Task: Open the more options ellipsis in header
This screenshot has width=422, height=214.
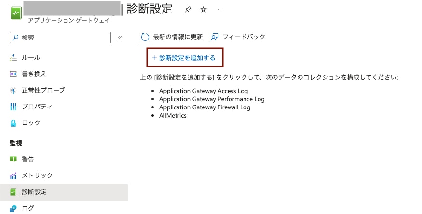Action: (x=219, y=10)
